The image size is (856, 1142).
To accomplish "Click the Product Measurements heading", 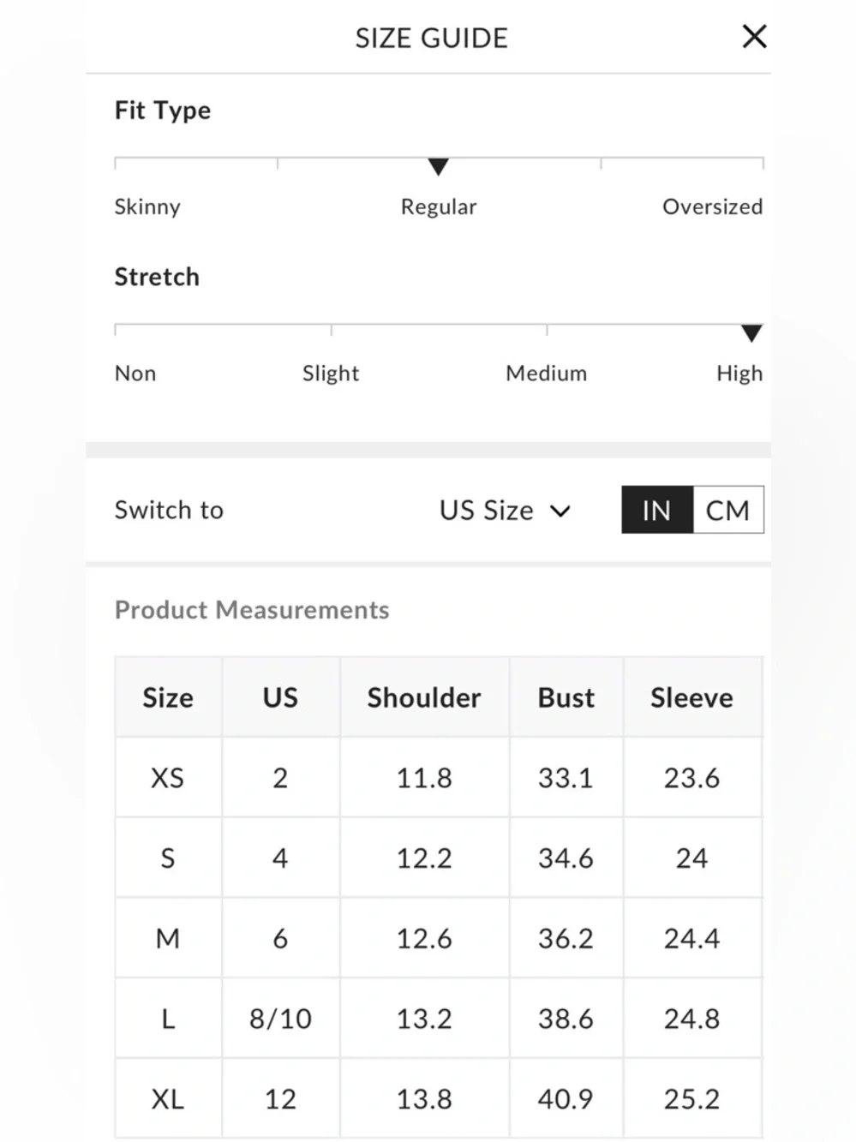I will [252, 610].
